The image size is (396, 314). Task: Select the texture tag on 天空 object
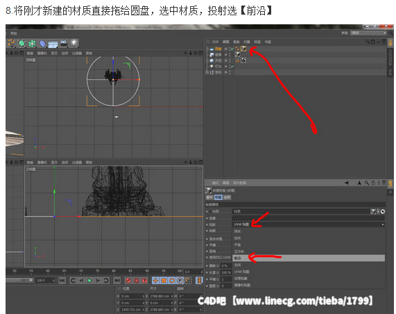point(243,60)
